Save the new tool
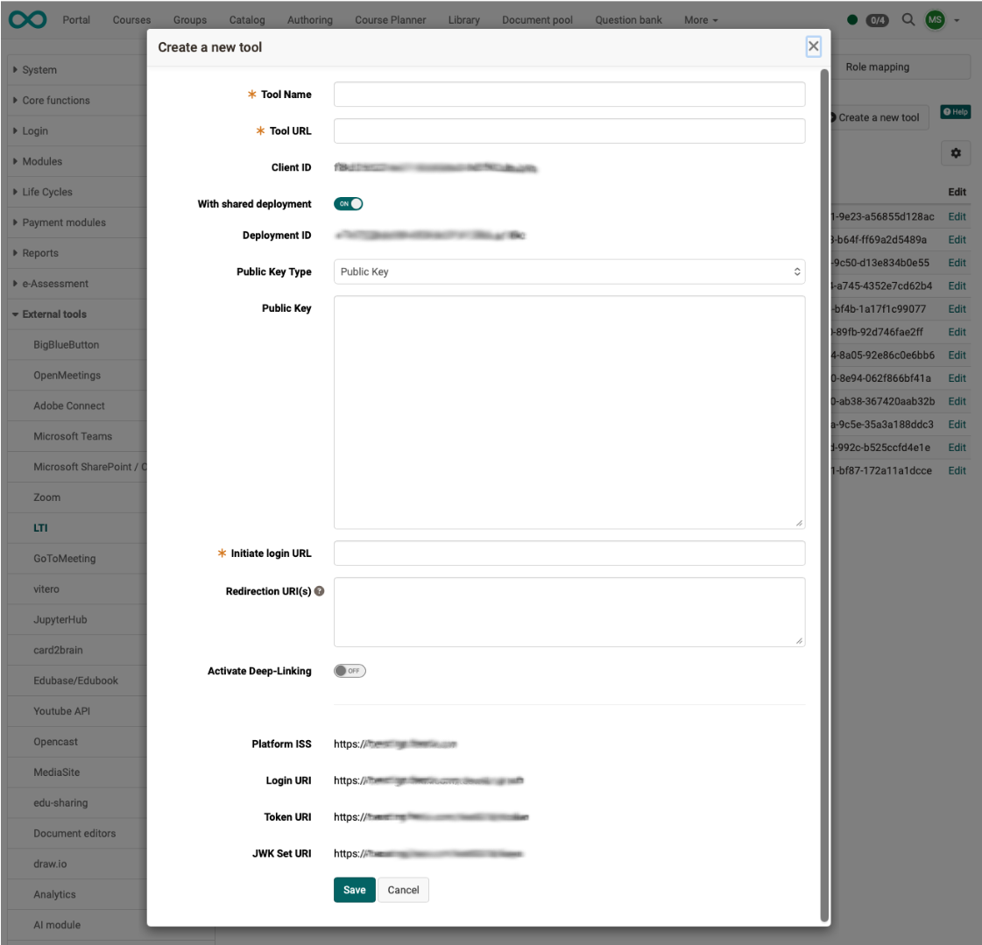 pyautogui.click(x=354, y=889)
